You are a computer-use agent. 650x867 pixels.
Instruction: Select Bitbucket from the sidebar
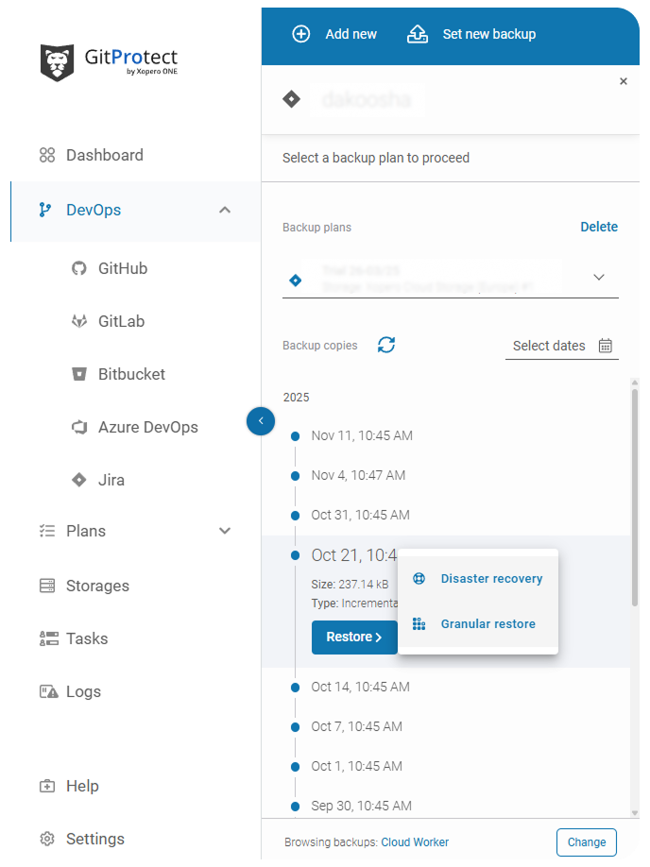pos(130,374)
